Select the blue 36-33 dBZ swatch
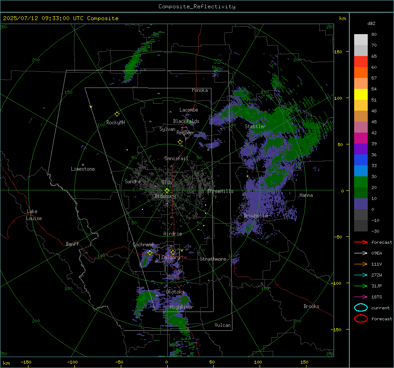The image size is (394, 368). 361,160
